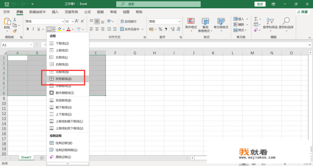
Task: Open Conditional Formatting (条件格式)
Action: [x=191, y=24]
